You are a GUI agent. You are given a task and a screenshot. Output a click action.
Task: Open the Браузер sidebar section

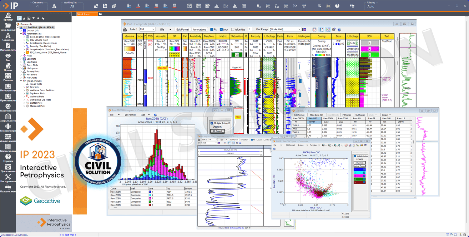pos(8,17)
